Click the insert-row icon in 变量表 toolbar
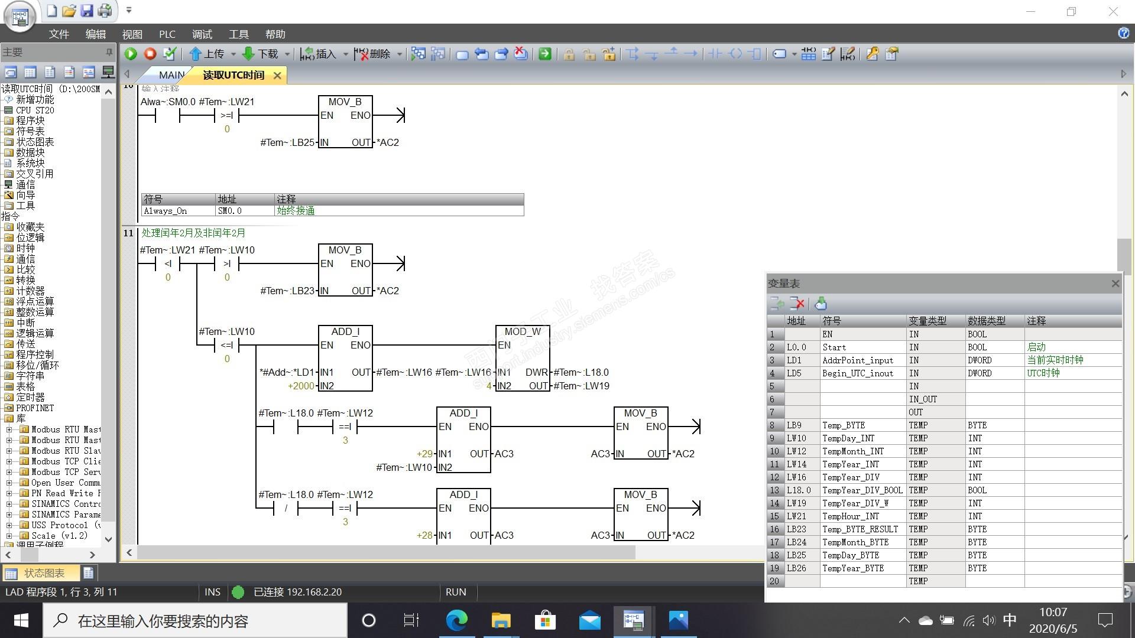Screen dimensions: 1135x638 pyautogui.click(x=777, y=304)
